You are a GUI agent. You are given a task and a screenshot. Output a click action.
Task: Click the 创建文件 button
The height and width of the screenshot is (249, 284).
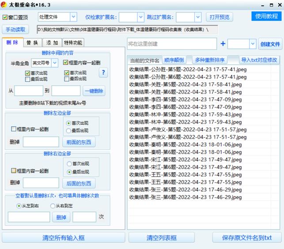[270, 44]
